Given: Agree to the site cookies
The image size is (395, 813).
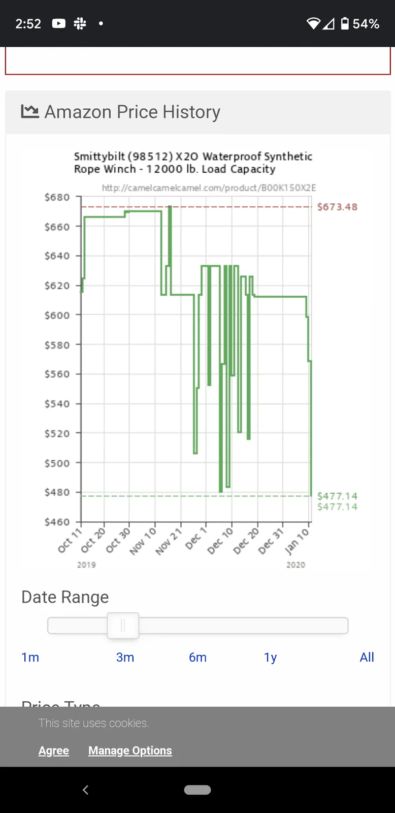Looking at the screenshot, I should tap(54, 751).
